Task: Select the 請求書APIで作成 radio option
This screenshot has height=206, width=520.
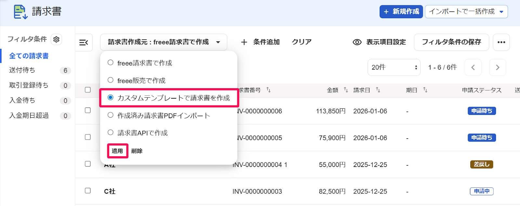Action: pos(110,132)
